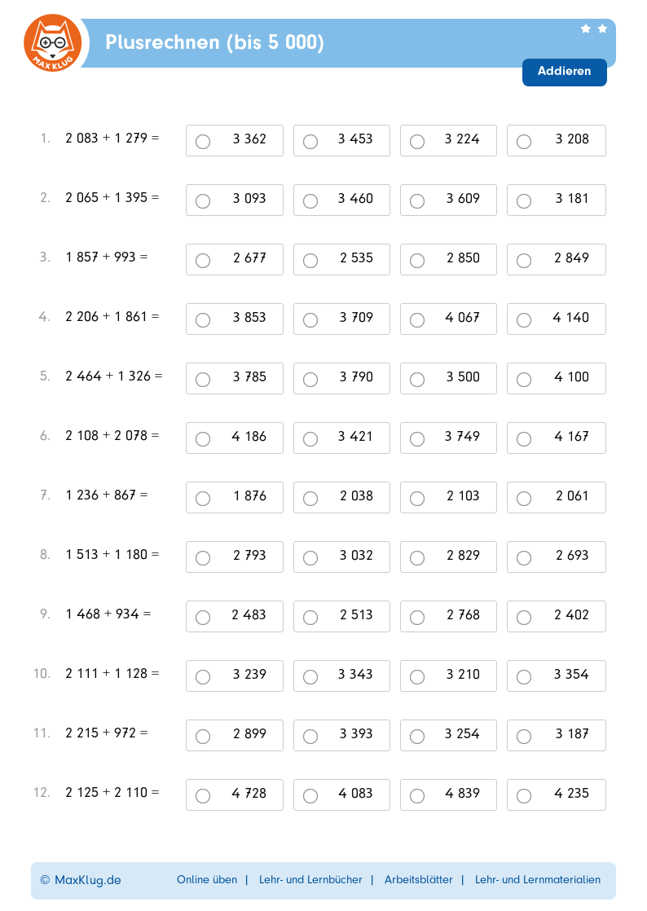Click the Addieren button
Viewport: 647px width, 911px height.
[x=564, y=72]
